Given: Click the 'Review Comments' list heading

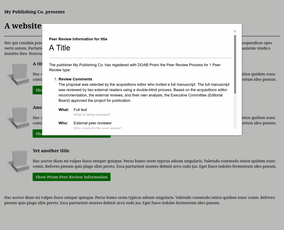Looking at the screenshot, I should coord(75,79).
